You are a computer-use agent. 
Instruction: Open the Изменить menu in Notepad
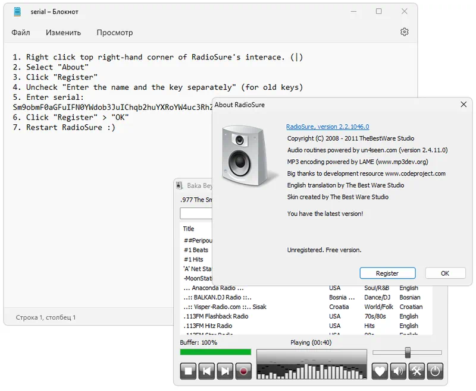(x=63, y=33)
